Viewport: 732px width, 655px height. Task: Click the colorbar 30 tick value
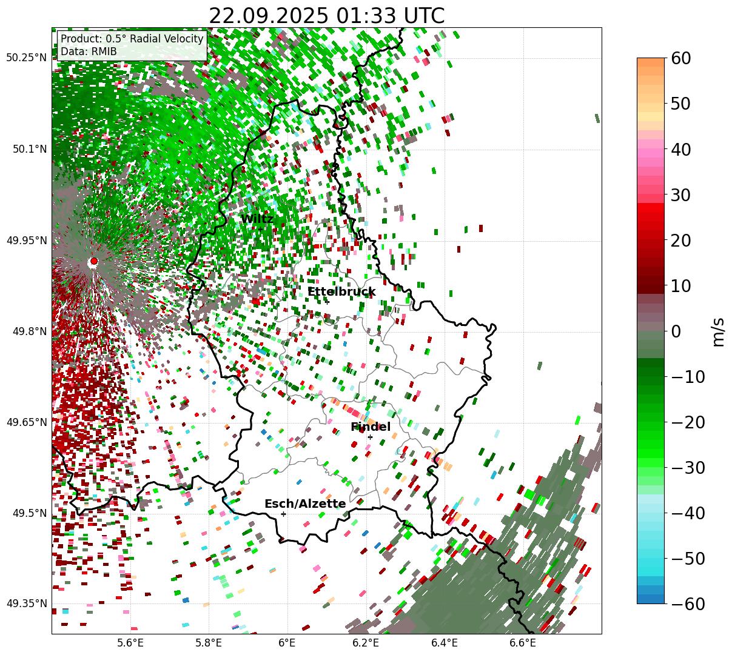(x=680, y=195)
